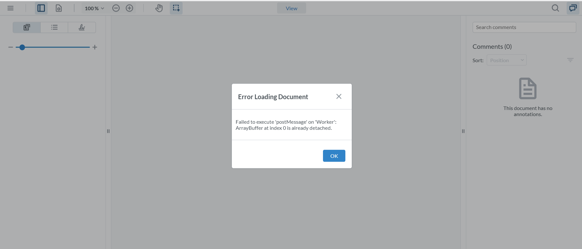Switch to the signatures panel tab

82,27
